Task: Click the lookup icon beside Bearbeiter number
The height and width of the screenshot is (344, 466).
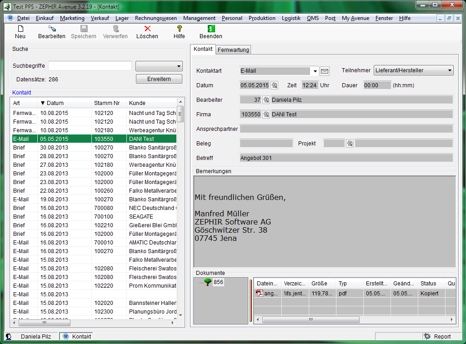Action: click(x=266, y=100)
